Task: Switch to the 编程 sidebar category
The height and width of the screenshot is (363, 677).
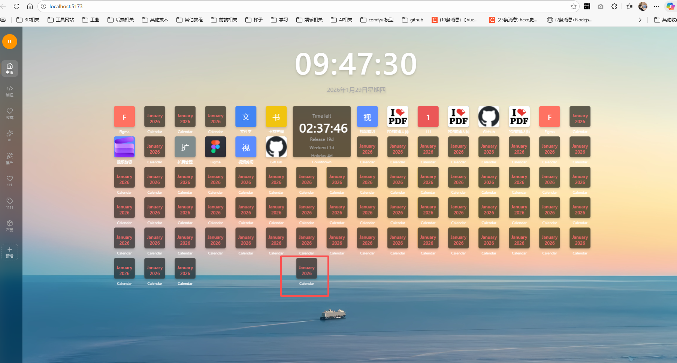Action: 10,91
